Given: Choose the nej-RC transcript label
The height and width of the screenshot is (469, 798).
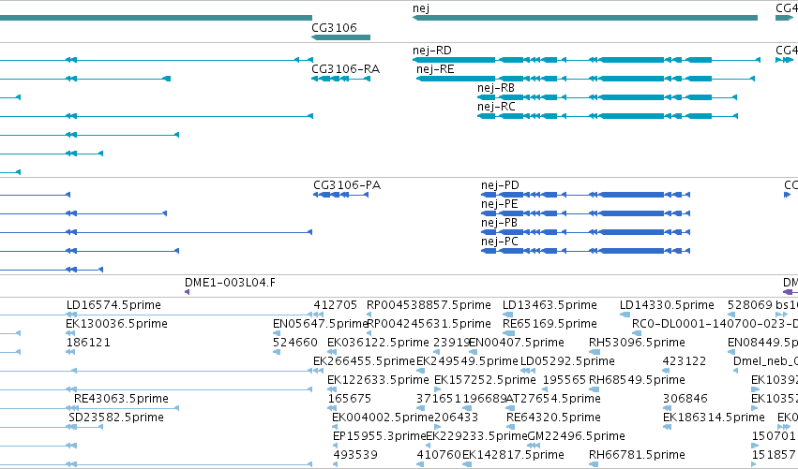Looking at the screenshot, I should [x=496, y=107].
